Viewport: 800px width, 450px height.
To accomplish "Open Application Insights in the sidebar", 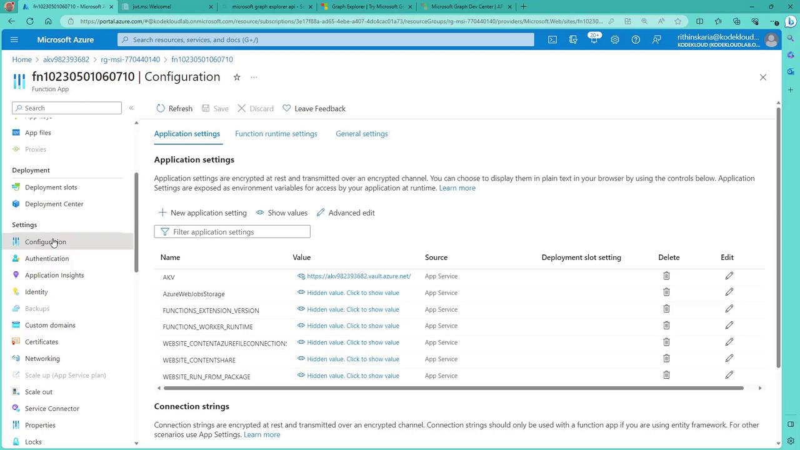I will tap(54, 275).
